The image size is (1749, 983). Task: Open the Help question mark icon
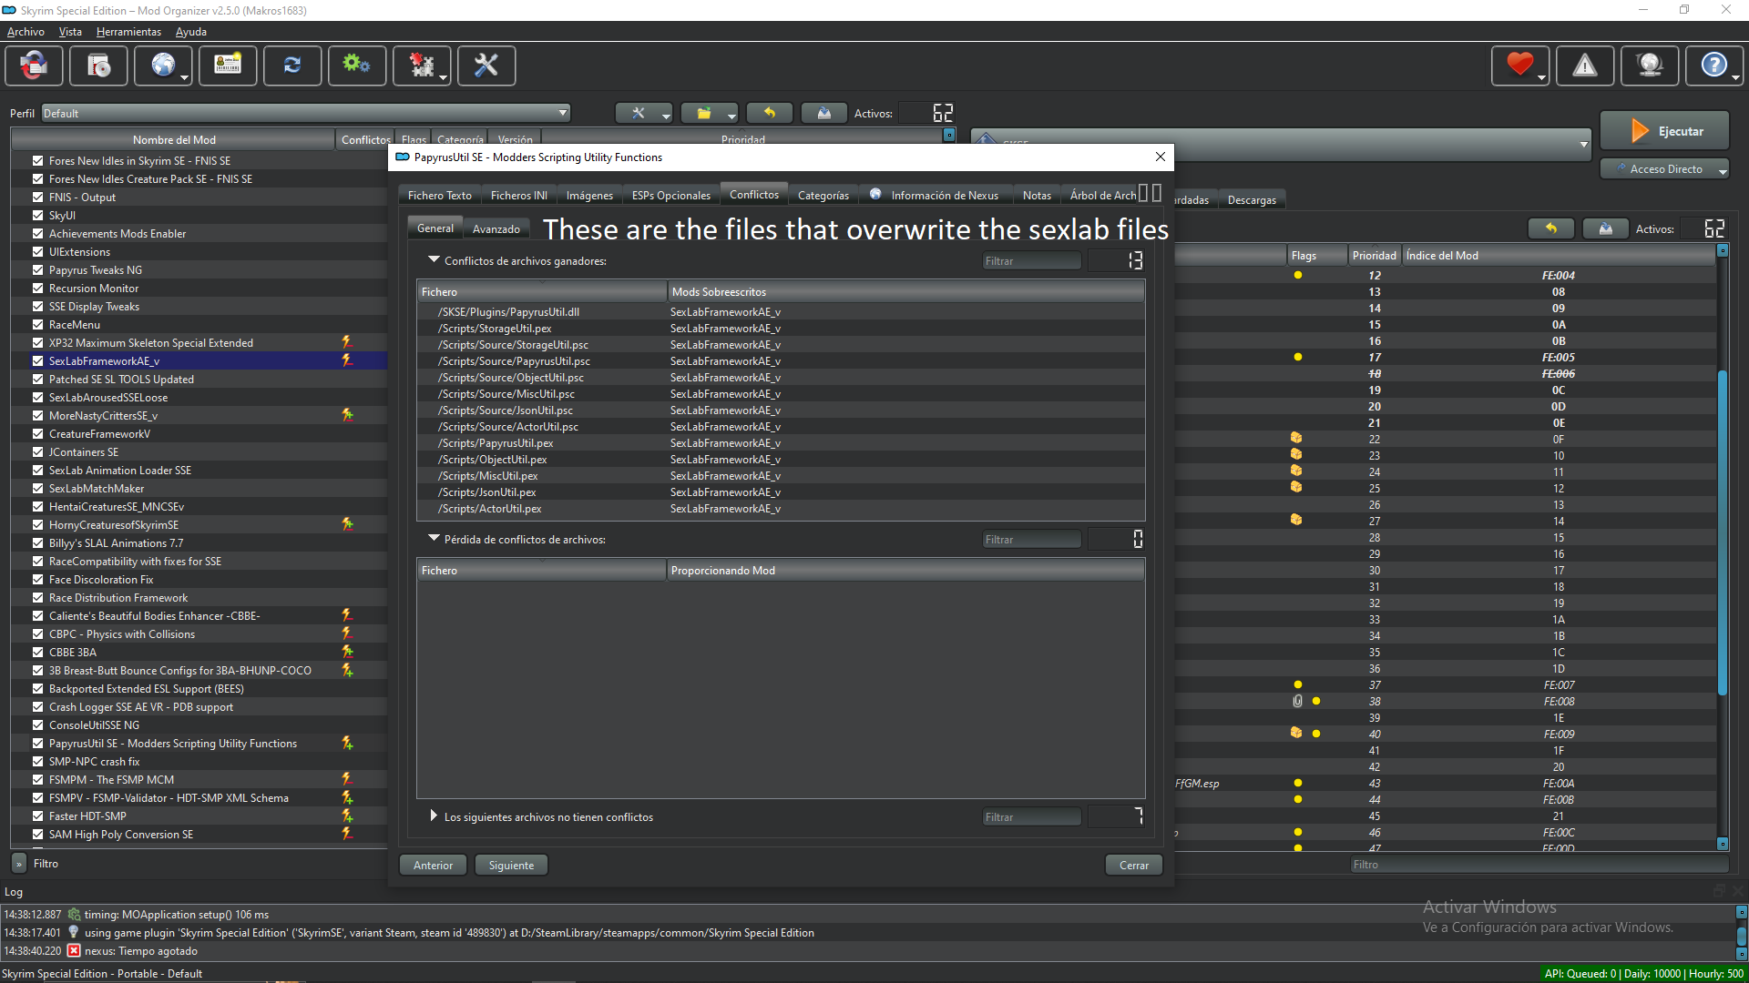click(x=1714, y=66)
